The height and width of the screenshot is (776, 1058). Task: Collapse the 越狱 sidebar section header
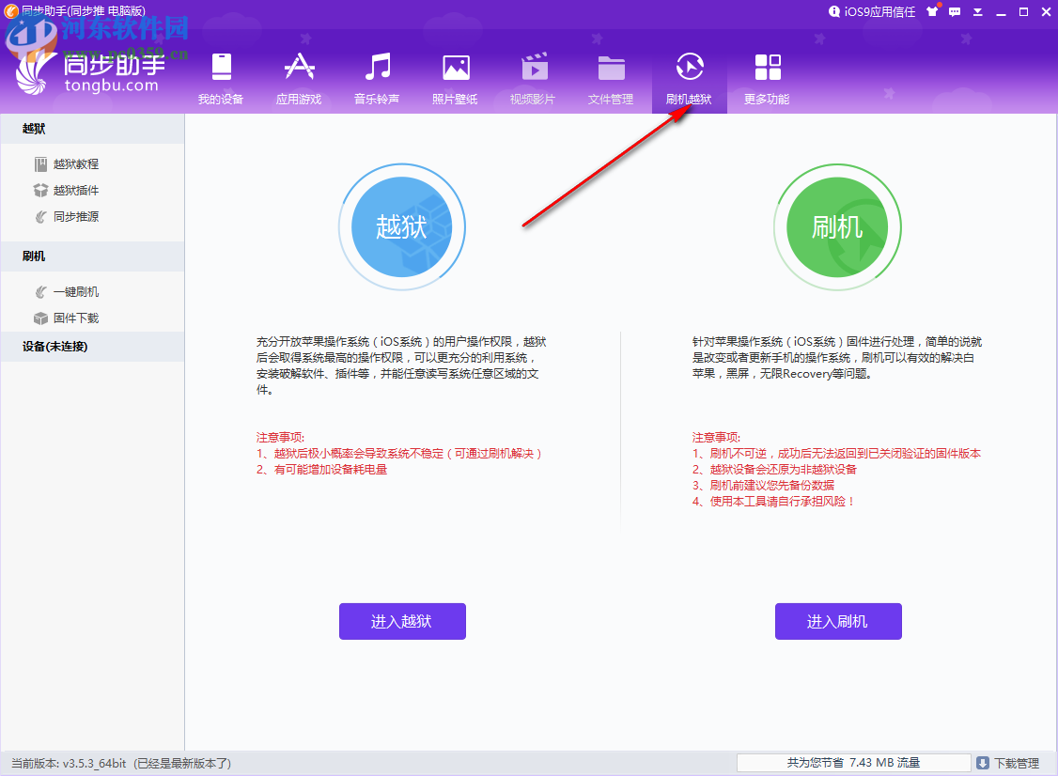coord(91,129)
